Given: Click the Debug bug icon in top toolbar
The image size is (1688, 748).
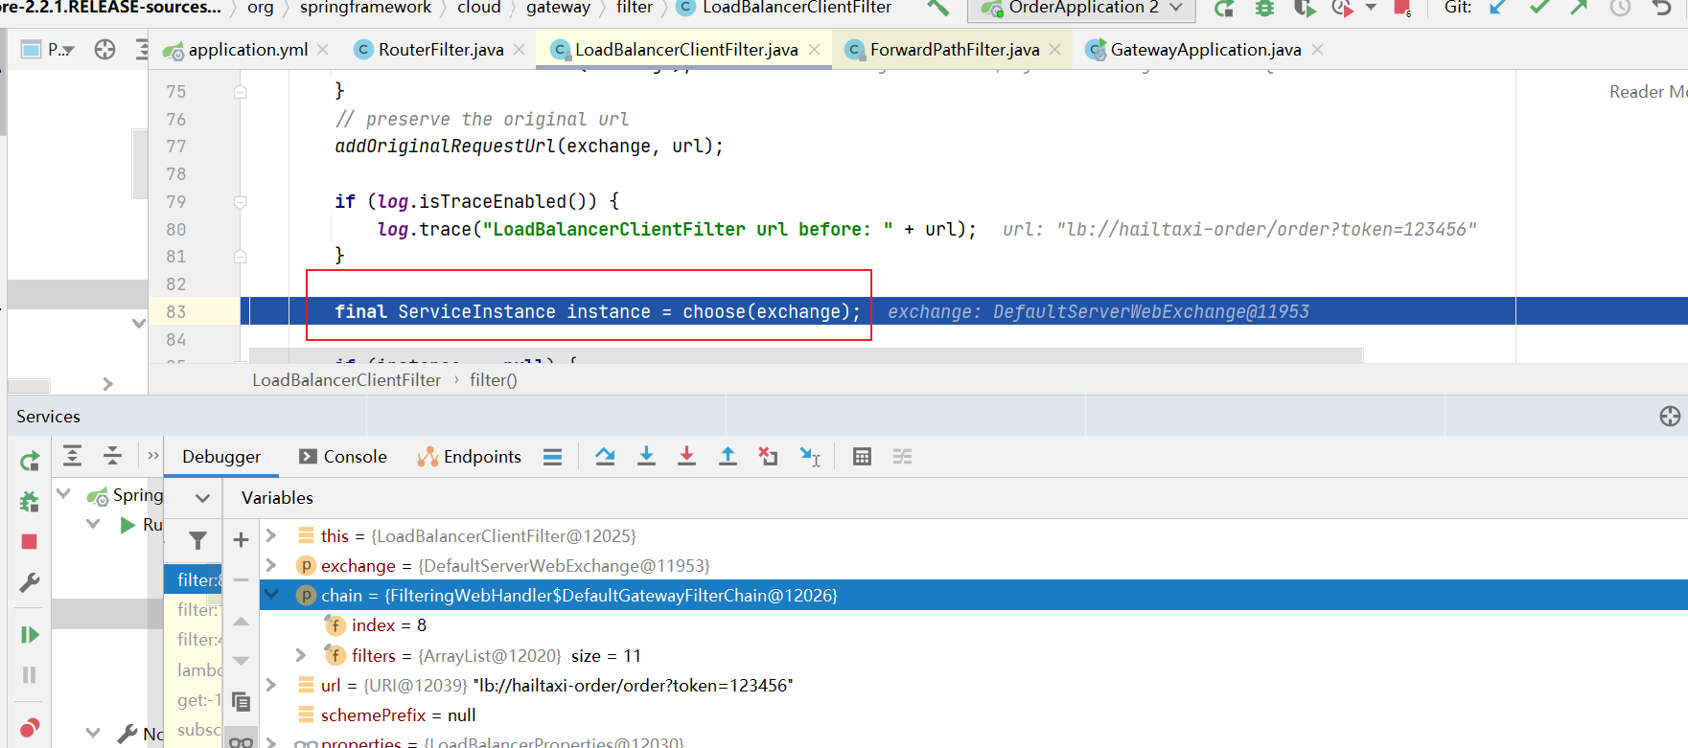Looking at the screenshot, I should coord(1265,9).
